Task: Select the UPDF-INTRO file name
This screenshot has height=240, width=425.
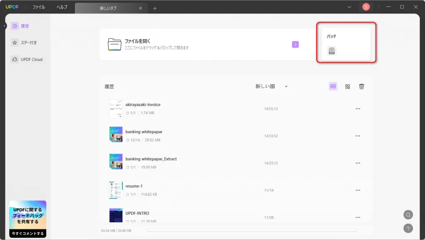Action: (x=137, y=213)
